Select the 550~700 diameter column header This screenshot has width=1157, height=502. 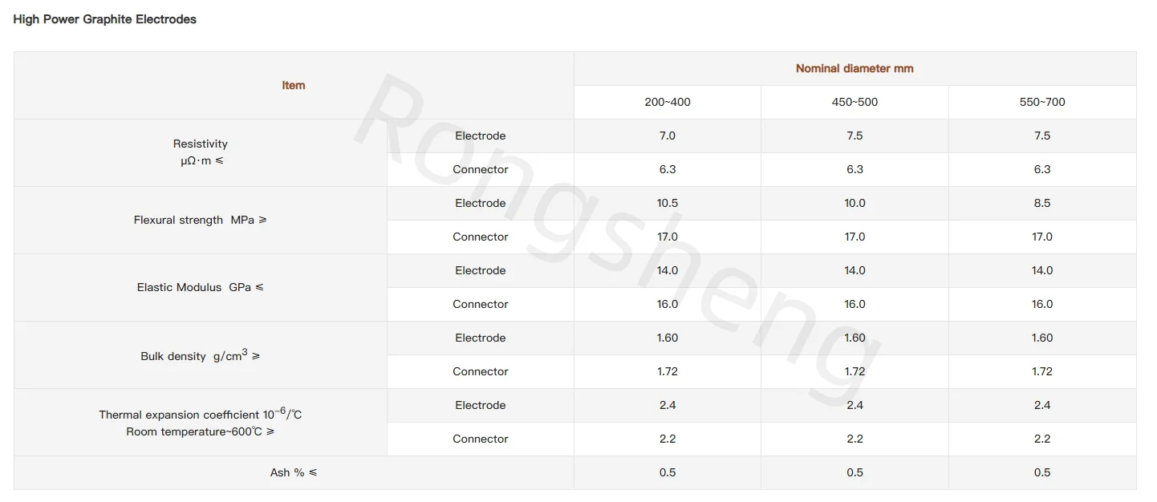tap(1042, 102)
